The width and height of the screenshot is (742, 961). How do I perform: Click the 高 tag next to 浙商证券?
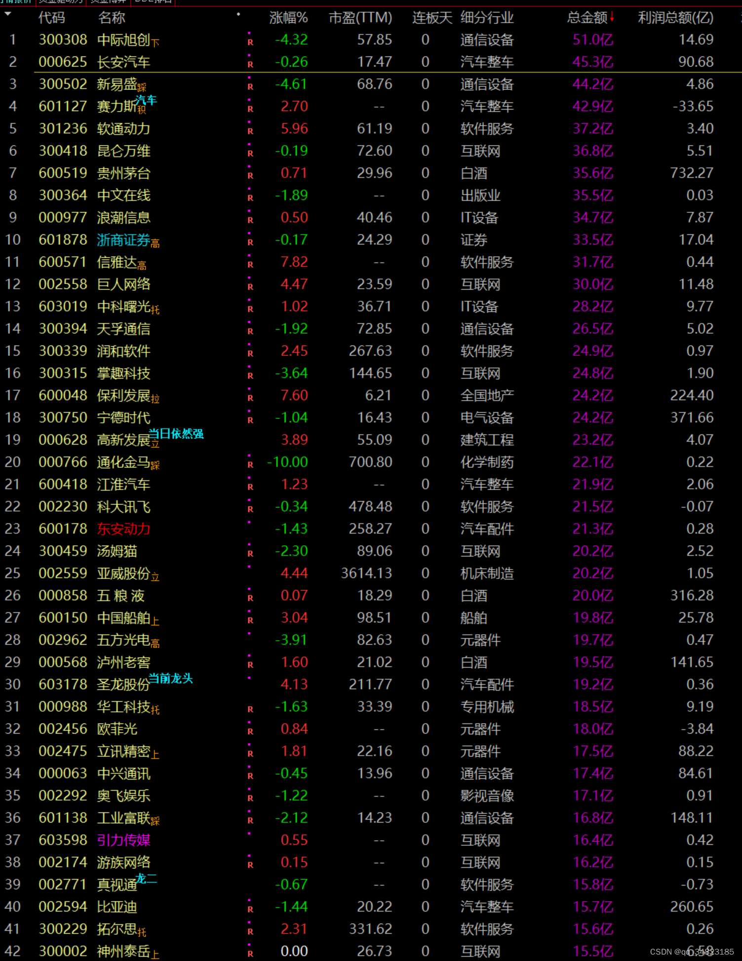(155, 244)
